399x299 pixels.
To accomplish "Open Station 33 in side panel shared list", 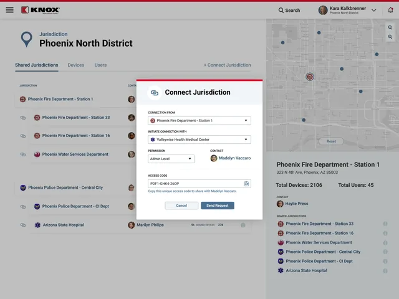I will [319, 224].
